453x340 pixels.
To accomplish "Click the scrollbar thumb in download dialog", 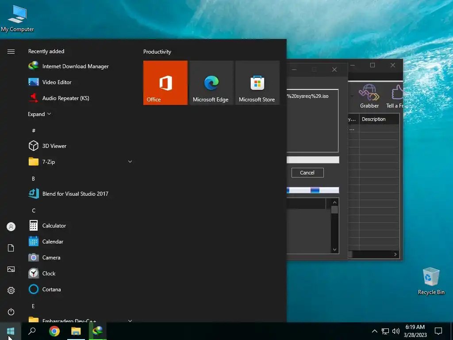I will (x=334, y=209).
